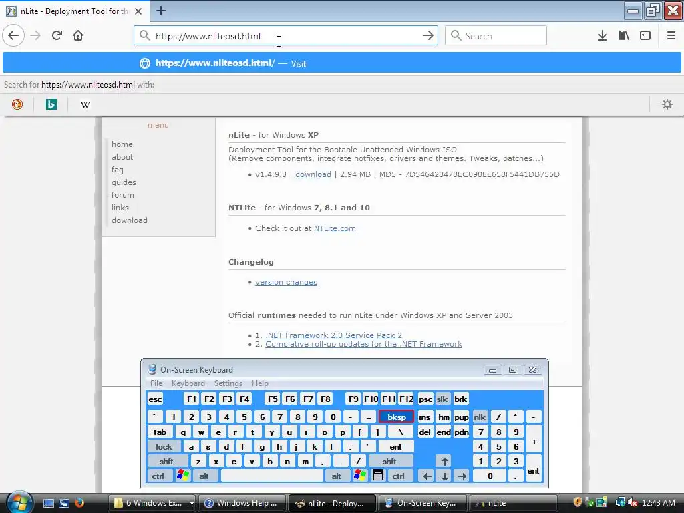
Task: Click the up arrow key on On-Screen Keyboard
Action: tap(444, 461)
